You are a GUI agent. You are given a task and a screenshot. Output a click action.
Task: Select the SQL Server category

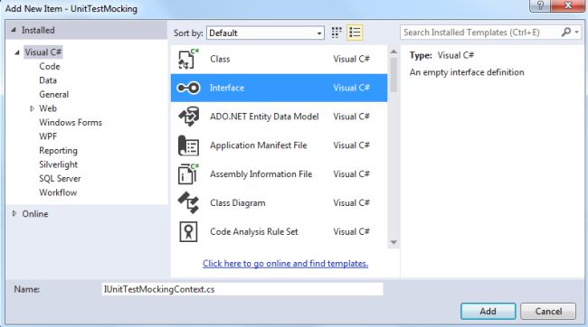pyautogui.click(x=60, y=179)
